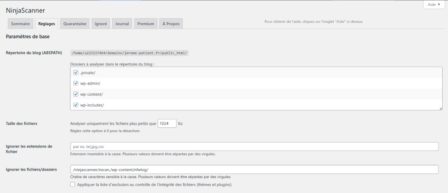Uncheck the wp-includes/ folder checkbox

tap(76, 105)
